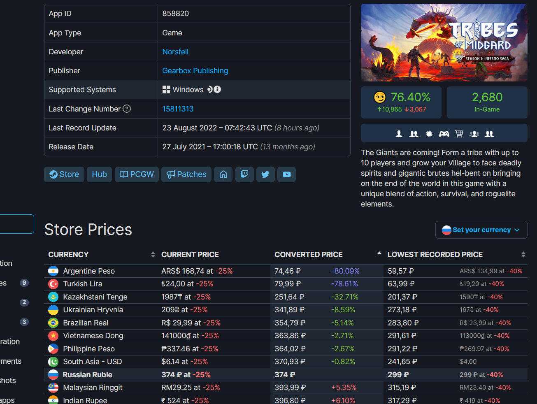
Task: Sort by CONVERTED PRICE column header
Action: click(328, 255)
